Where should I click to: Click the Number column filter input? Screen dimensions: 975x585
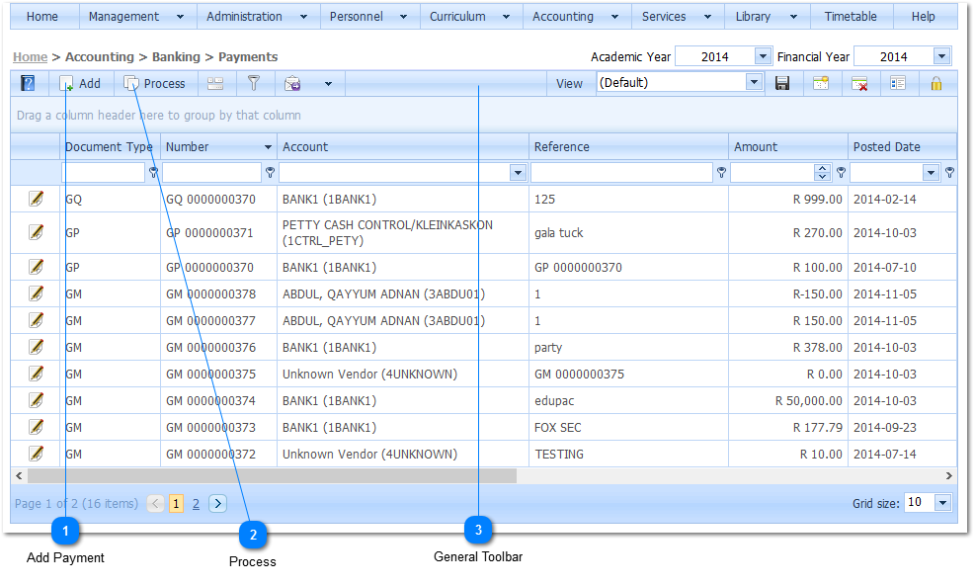pos(211,172)
